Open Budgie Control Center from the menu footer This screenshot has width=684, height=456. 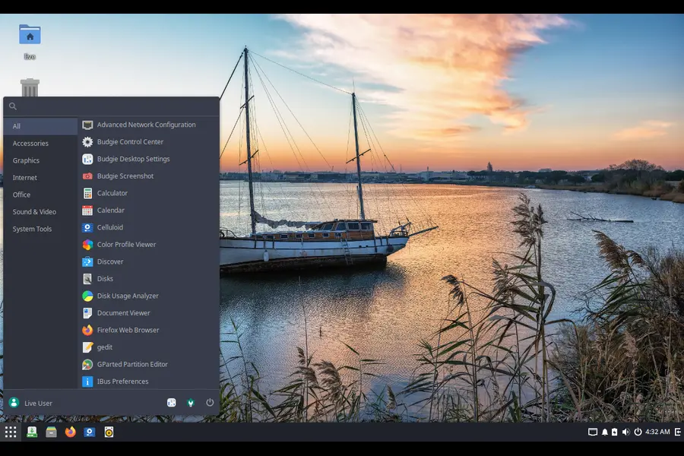[189, 403]
